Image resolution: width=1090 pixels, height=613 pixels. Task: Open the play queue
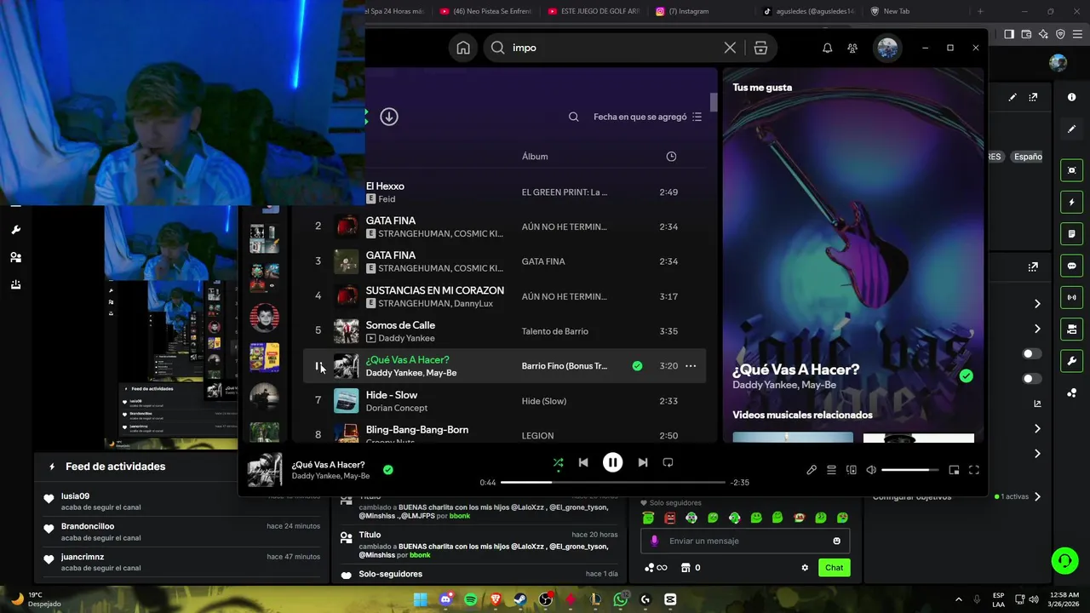[831, 470]
